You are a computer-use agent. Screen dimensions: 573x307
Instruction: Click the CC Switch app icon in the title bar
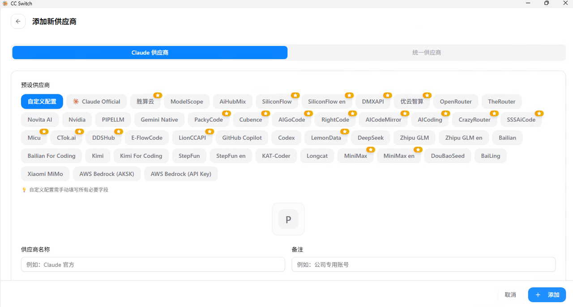point(5,4)
